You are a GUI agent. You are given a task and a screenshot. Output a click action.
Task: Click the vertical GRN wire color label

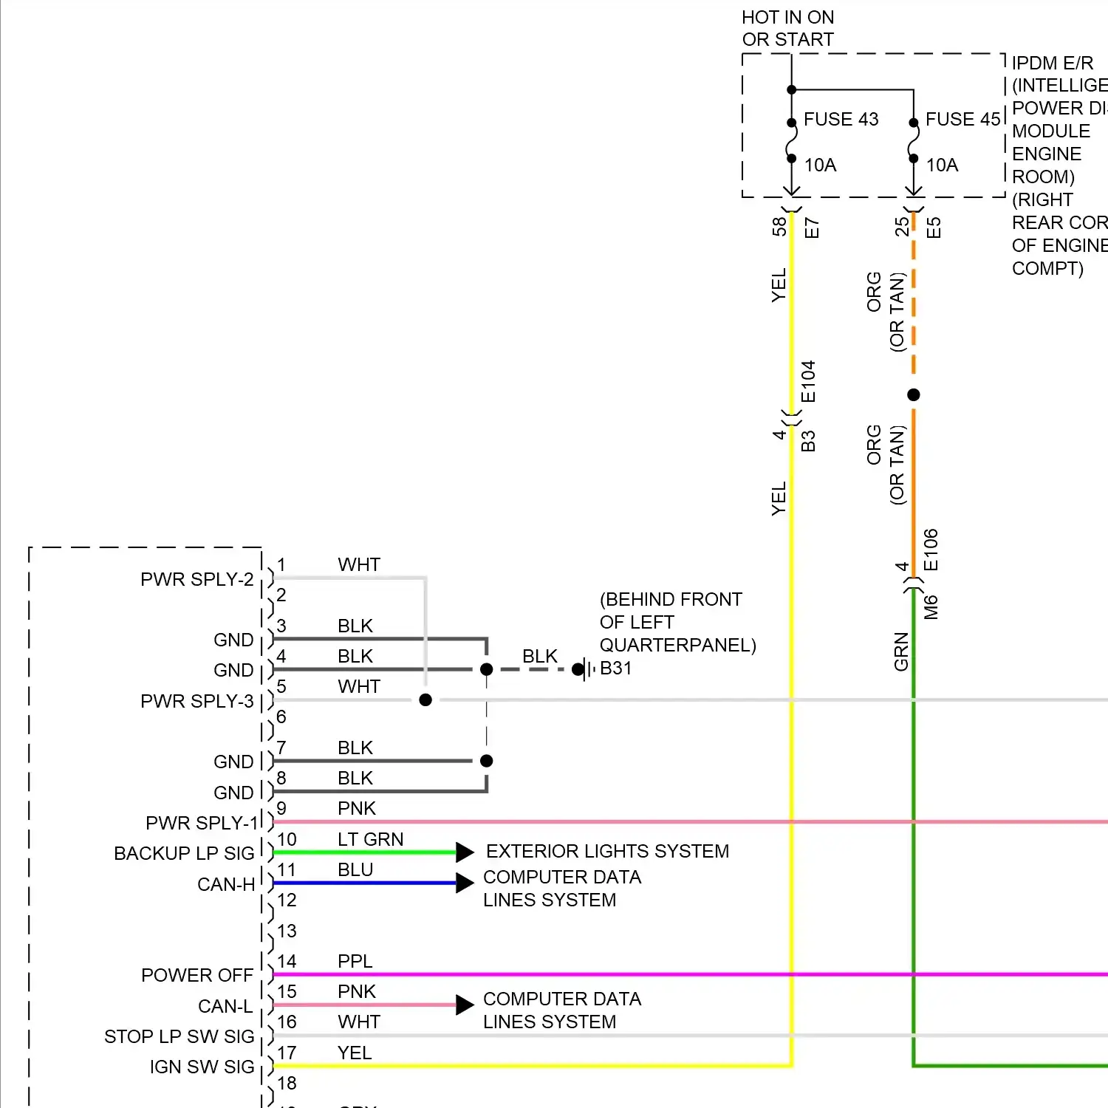(901, 652)
